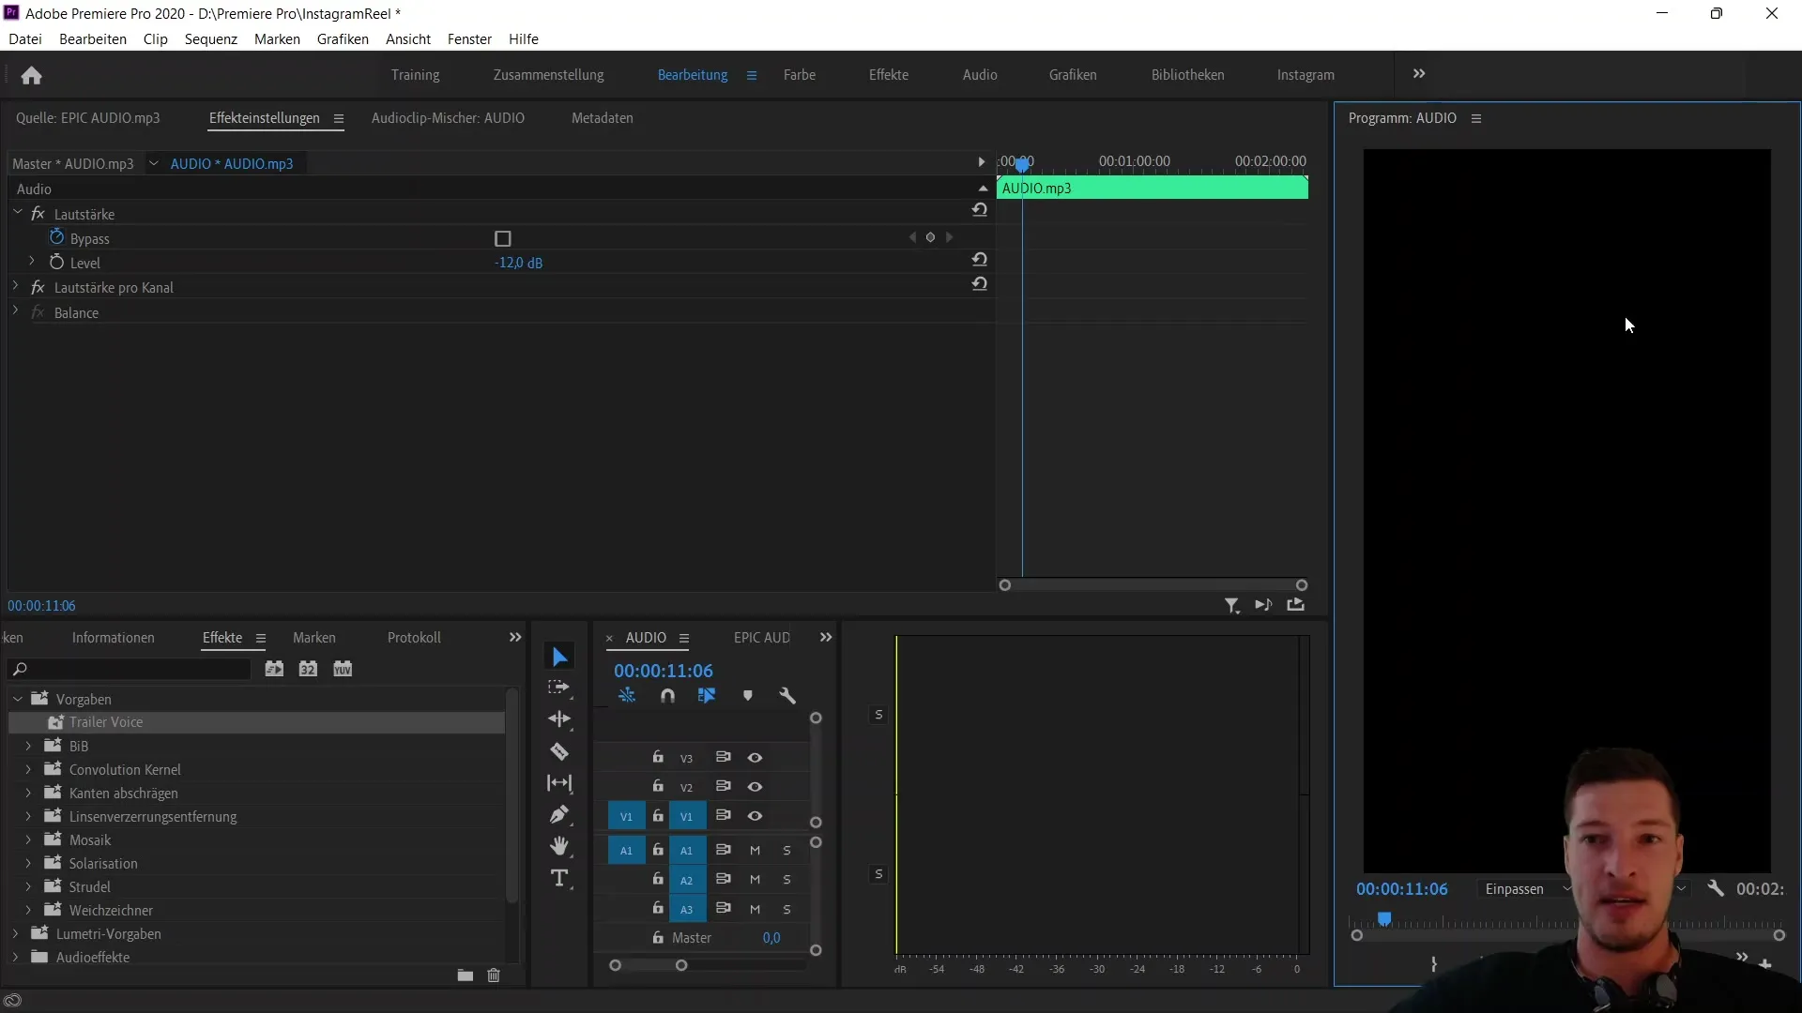Switch to Audioclip-Mischer: AUDIO tab
The image size is (1802, 1013).
pyautogui.click(x=448, y=118)
